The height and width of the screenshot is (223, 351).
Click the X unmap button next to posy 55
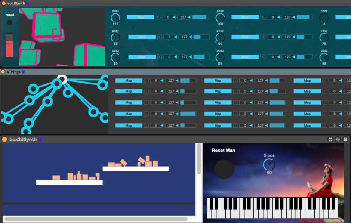coord(160,37)
